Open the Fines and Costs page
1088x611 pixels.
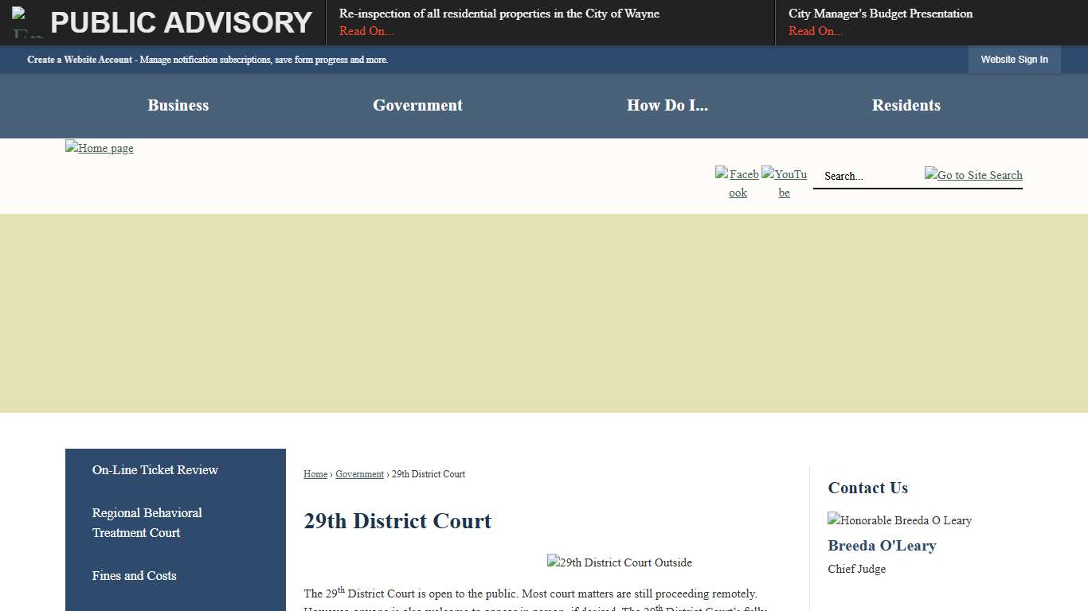pyautogui.click(x=134, y=576)
